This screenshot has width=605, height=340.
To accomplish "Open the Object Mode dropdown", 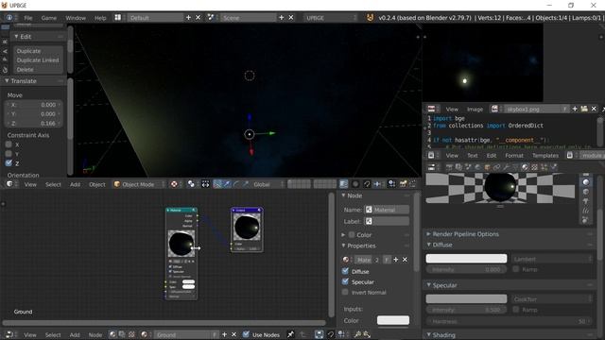I will coord(139,184).
